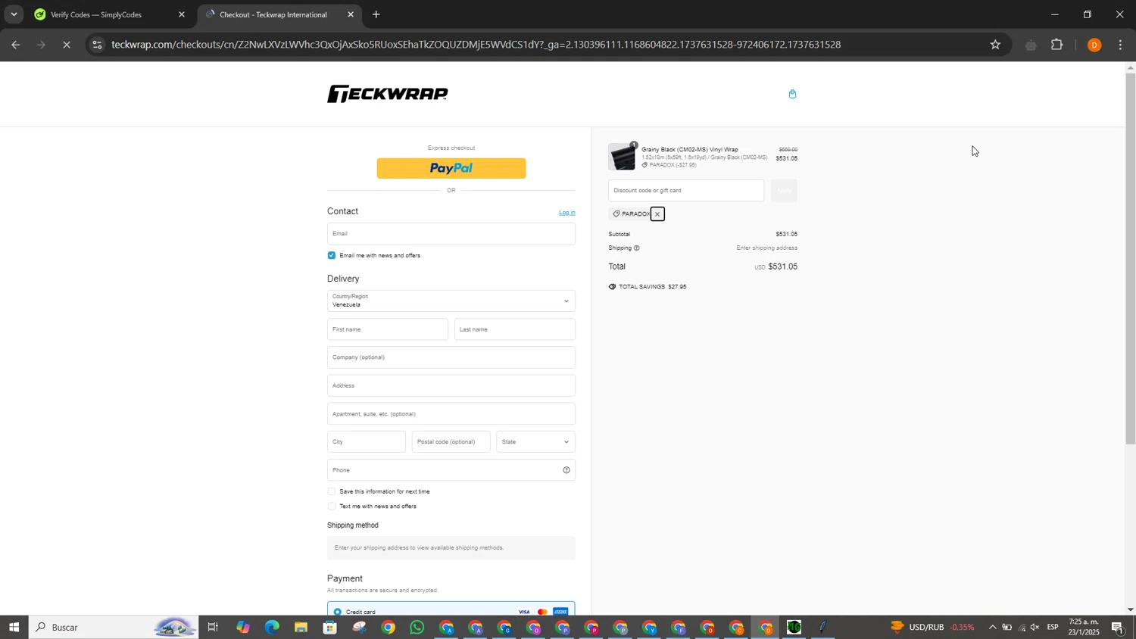Open a new browser tab

376,14
